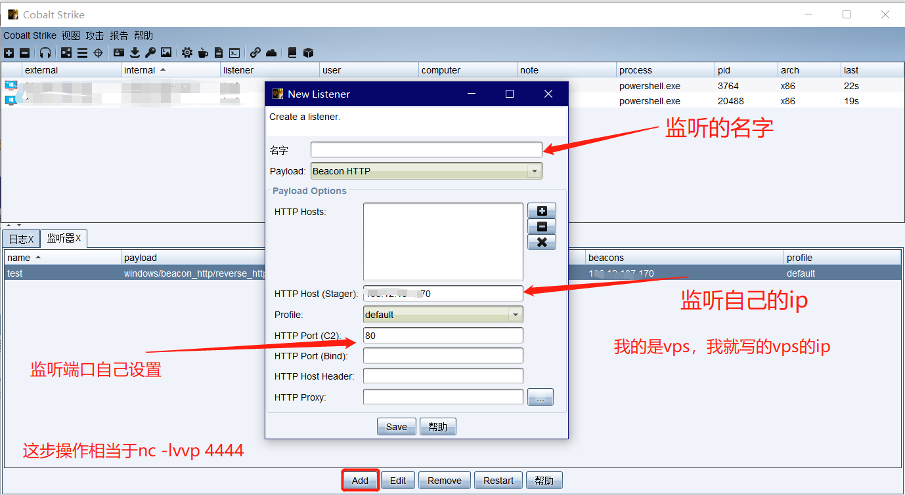Open credentials toolbar icon
The image size is (905, 495).
pyautogui.click(x=119, y=52)
